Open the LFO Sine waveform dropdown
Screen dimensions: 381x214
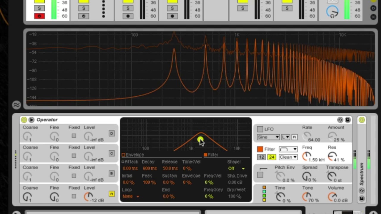[x=268, y=137]
